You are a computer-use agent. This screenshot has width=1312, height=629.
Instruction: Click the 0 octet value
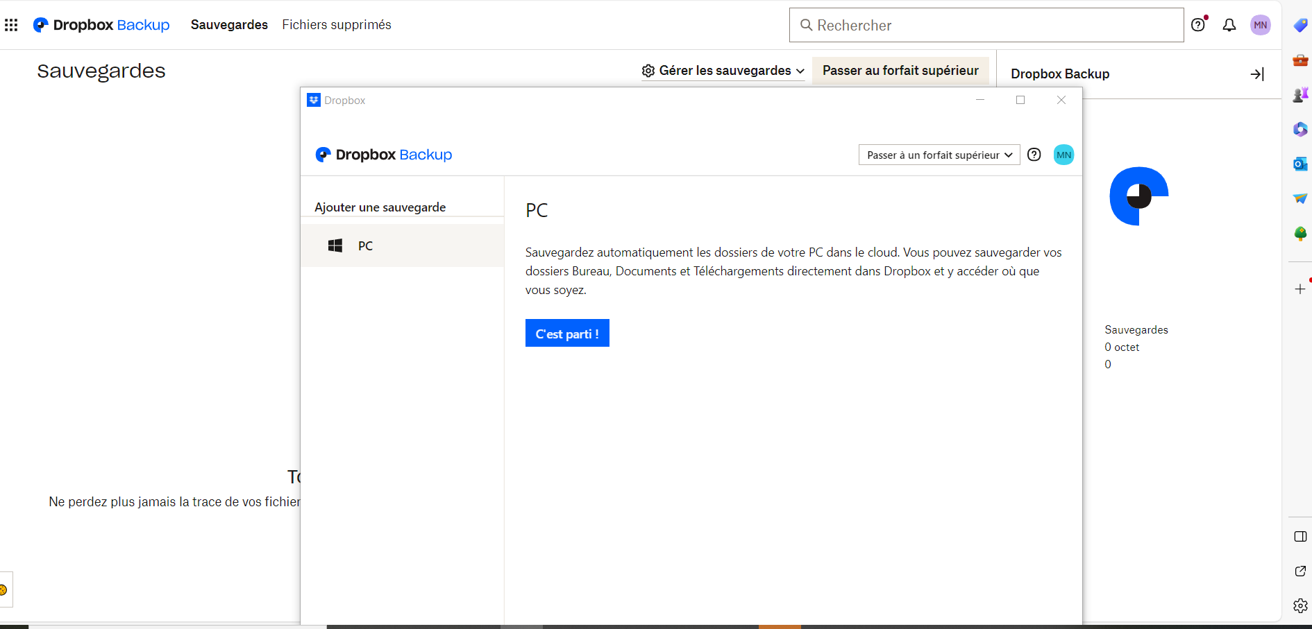[x=1122, y=347]
